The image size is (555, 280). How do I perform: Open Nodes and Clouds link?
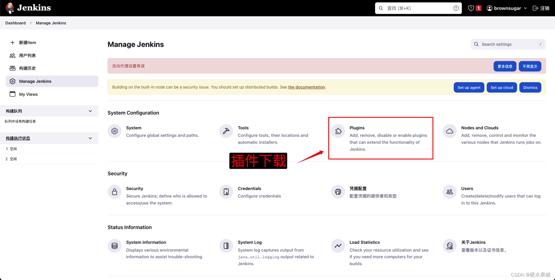tap(480, 128)
